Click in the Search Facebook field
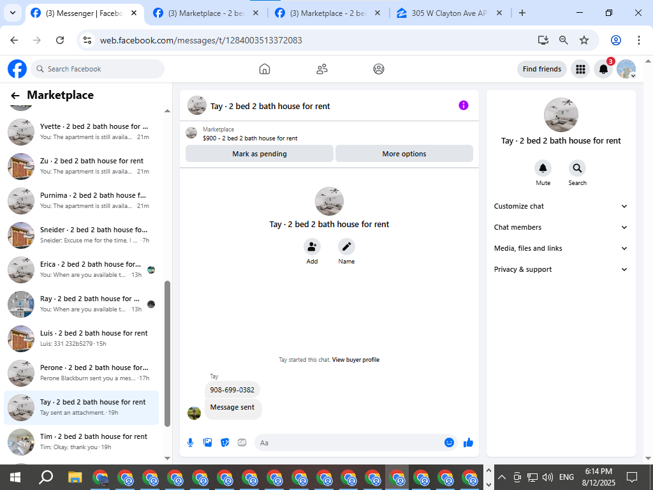The image size is (653, 490). point(98,69)
